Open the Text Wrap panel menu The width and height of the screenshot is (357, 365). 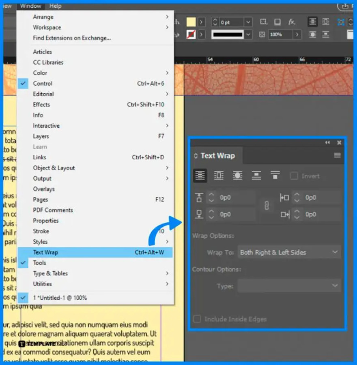pos(338,155)
